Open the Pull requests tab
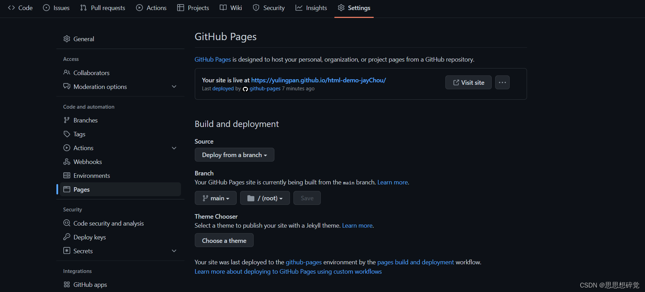Image resolution: width=645 pixels, height=292 pixels. tap(102, 8)
